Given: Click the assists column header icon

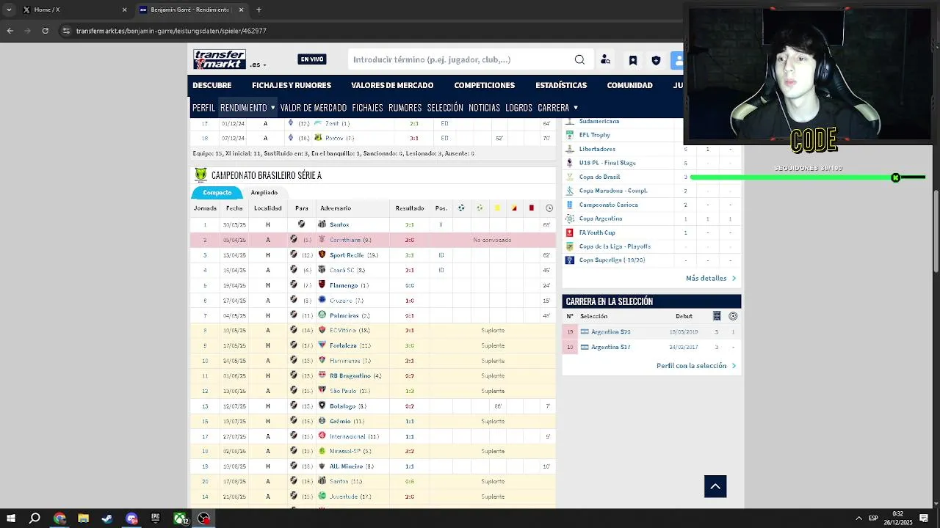Looking at the screenshot, I should [x=480, y=208].
